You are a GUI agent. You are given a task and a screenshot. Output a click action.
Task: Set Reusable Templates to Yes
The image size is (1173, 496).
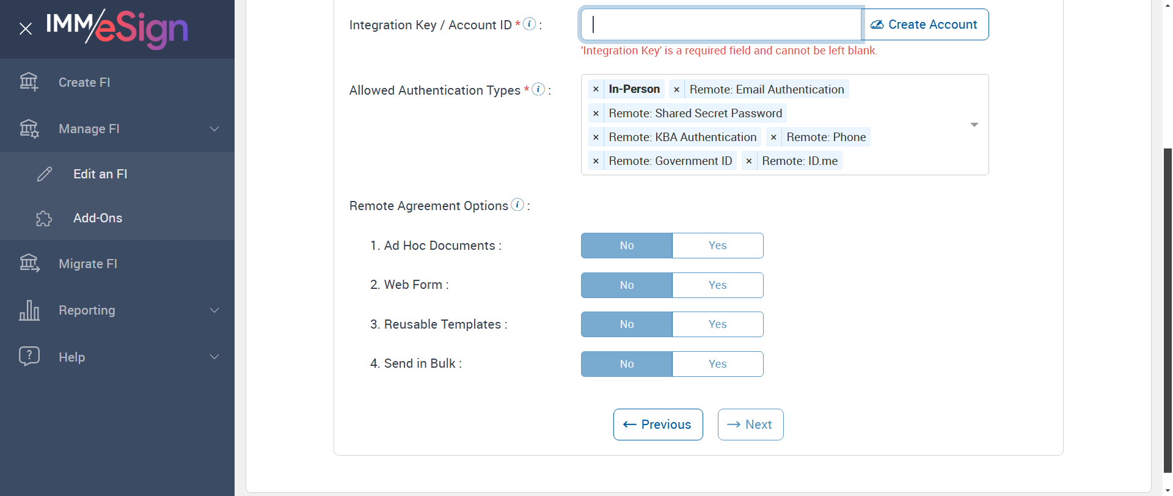coord(717,324)
